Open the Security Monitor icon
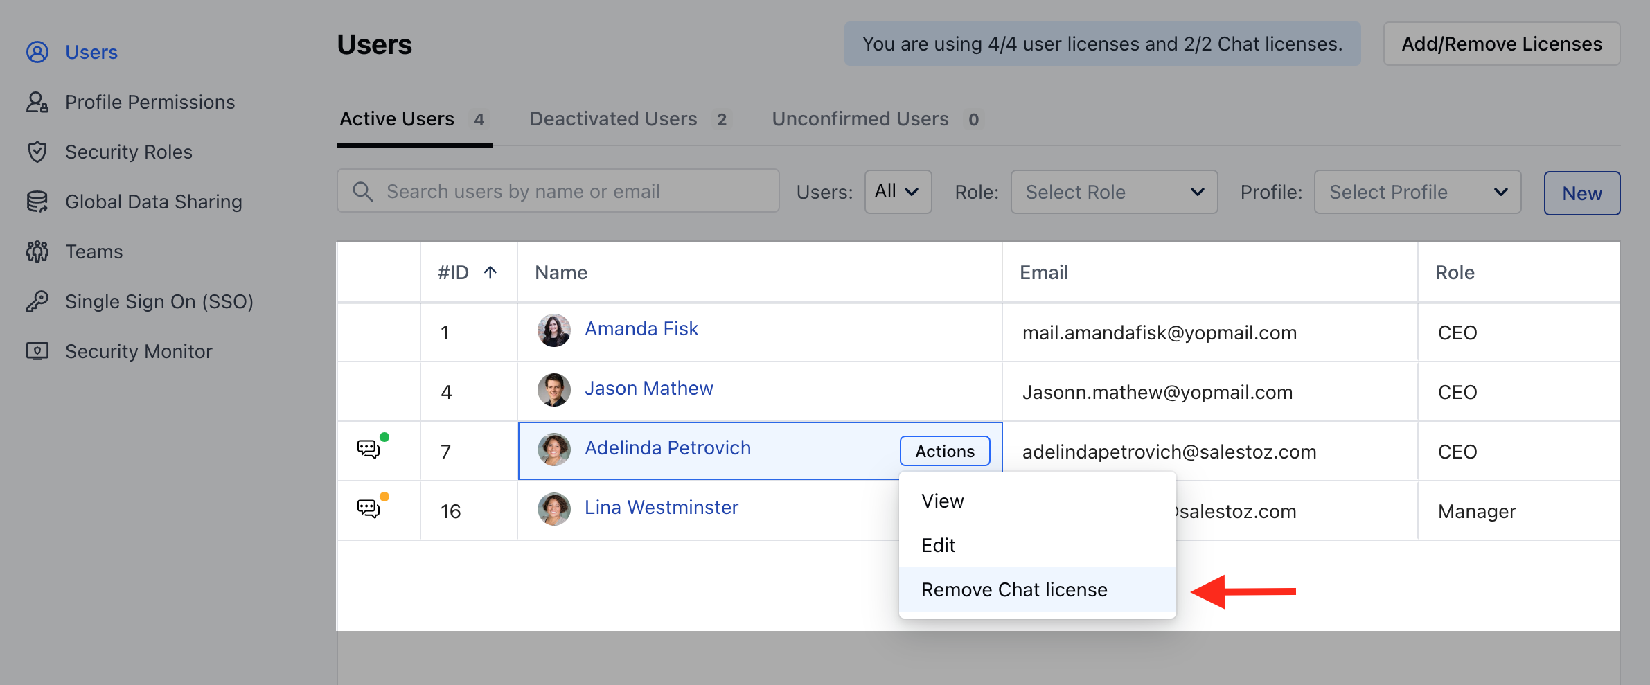This screenshot has width=1650, height=685. pyautogui.click(x=37, y=351)
